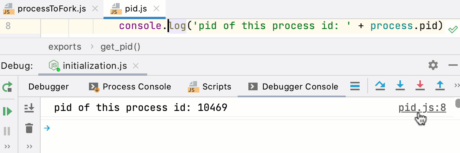Click the Show Execution Point icon

point(355,86)
